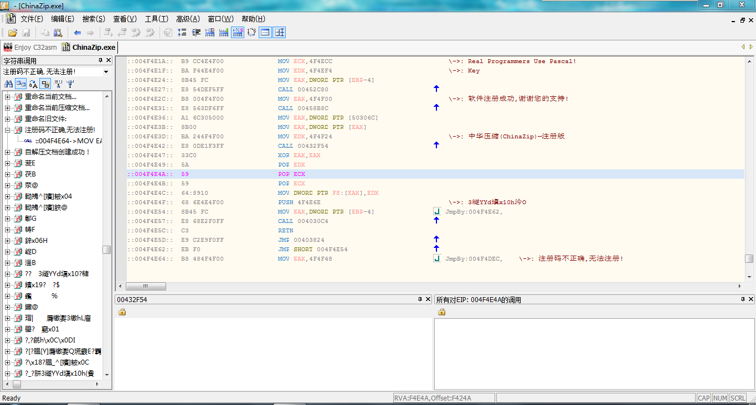
Task: Toggle the highlighted split-panes layout toolbar button
Action: pos(280,33)
